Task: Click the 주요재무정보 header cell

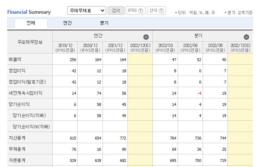Action: [30, 42]
